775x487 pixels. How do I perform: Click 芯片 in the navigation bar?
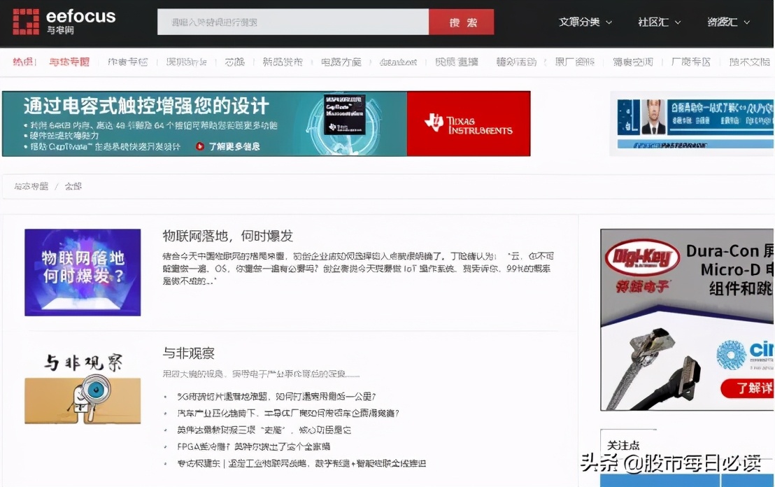[234, 62]
